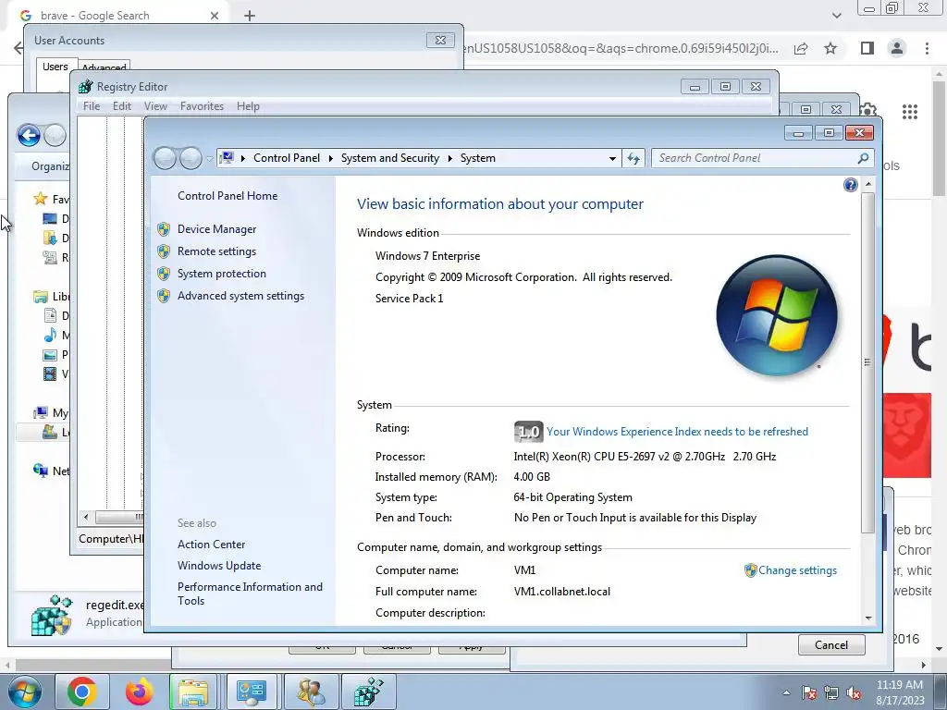This screenshot has width=947, height=710.
Task: Open System protection link
Action: 222,274
